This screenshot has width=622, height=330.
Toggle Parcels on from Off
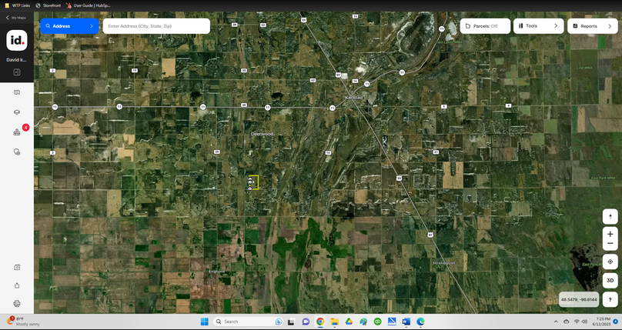point(485,26)
